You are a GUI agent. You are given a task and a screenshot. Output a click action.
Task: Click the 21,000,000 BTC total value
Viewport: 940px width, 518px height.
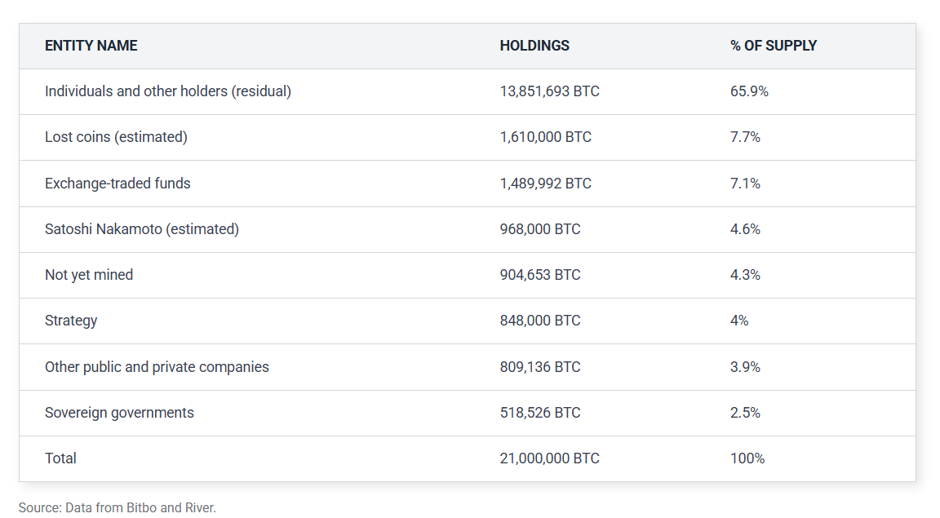click(x=550, y=458)
